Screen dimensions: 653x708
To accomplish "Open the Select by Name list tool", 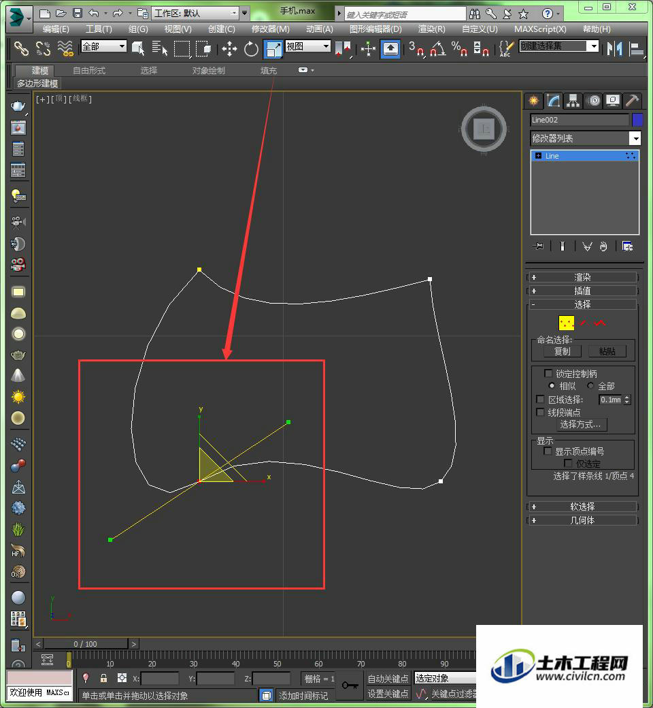I will pos(159,48).
